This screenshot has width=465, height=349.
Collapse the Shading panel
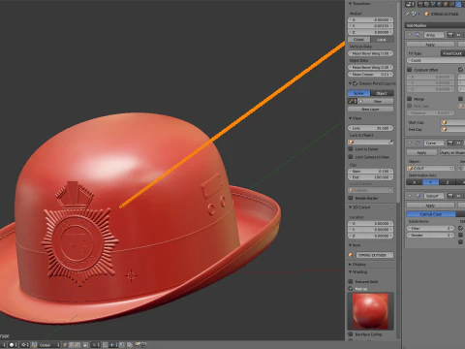click(x=350, y=272)
